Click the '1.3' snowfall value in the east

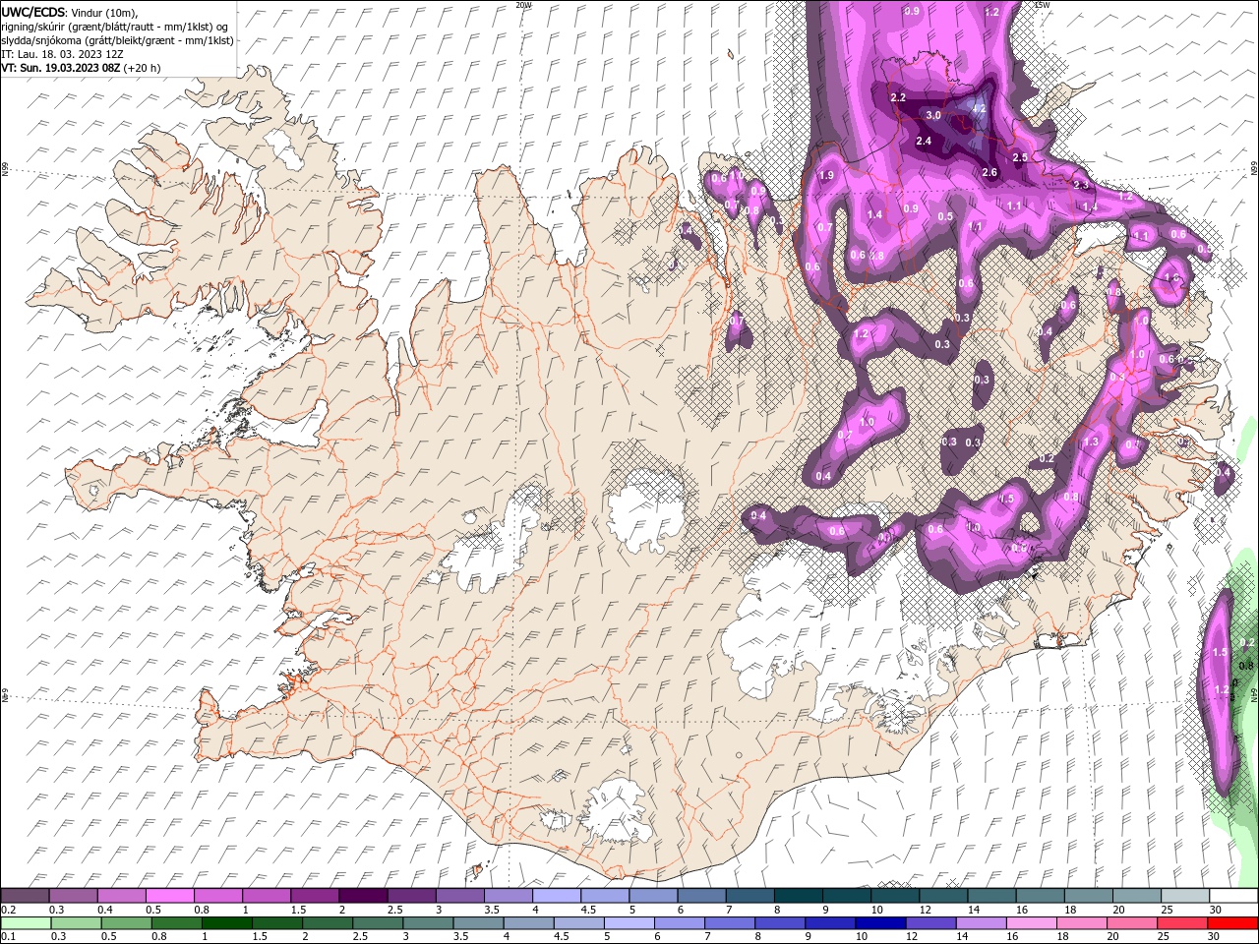(x=1091, y=442)
